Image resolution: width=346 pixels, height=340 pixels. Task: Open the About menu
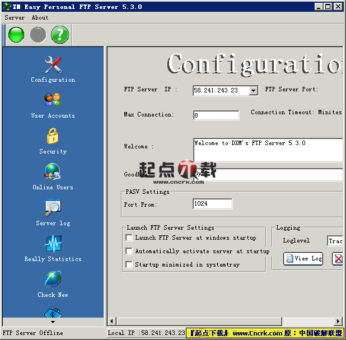pyautogui.click(x=40, y=18)
